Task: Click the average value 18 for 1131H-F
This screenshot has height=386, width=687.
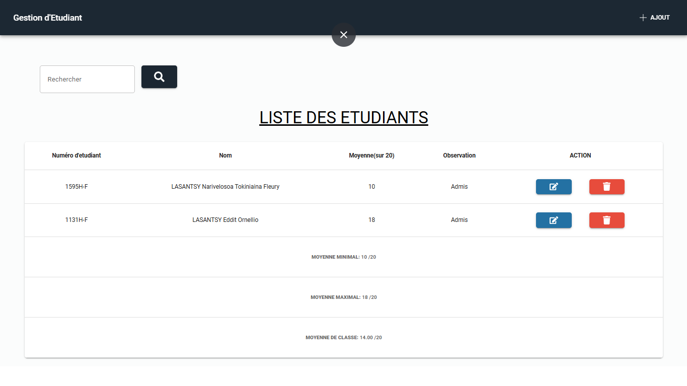Action: (x=371, y=220)
